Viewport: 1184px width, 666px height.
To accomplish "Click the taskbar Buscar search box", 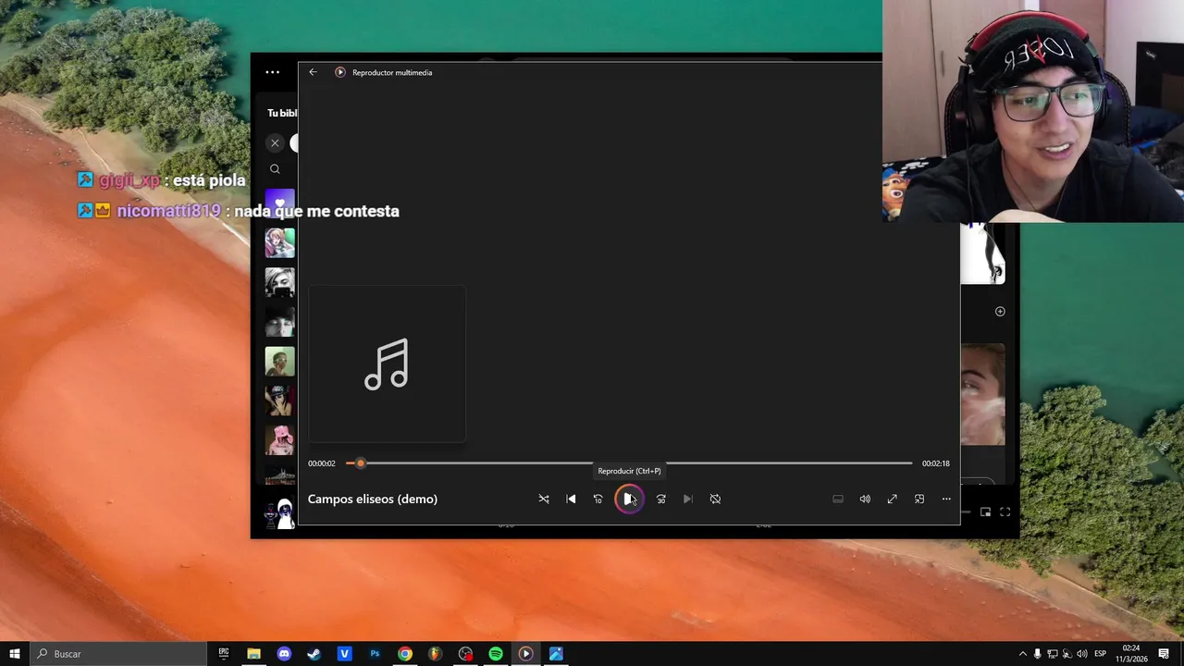I will pos(118,654).
